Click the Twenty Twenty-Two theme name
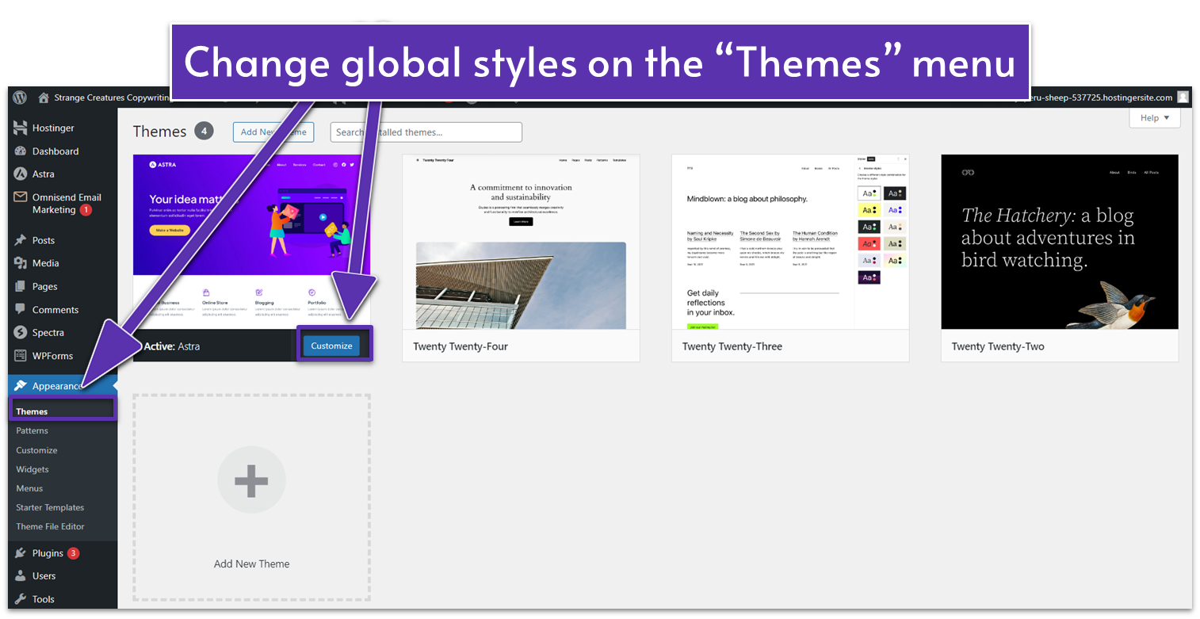This screenshot has height=619, width=1200. pyautogui.click(x=998, y=346)
